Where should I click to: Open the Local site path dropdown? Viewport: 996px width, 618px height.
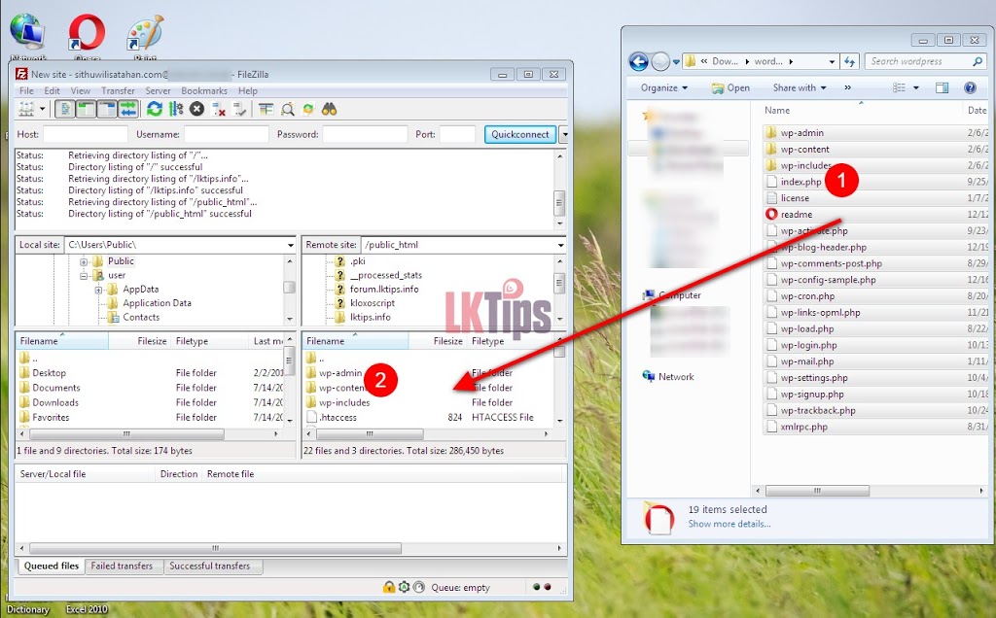(x=290, y=245)
